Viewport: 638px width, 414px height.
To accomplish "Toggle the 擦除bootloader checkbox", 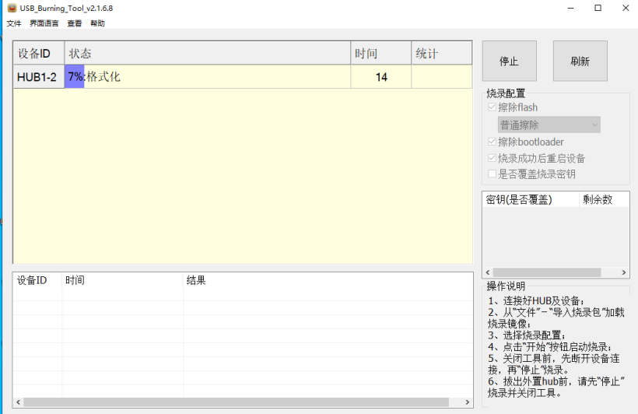I will pyautogui.click(x=492, y=142).
